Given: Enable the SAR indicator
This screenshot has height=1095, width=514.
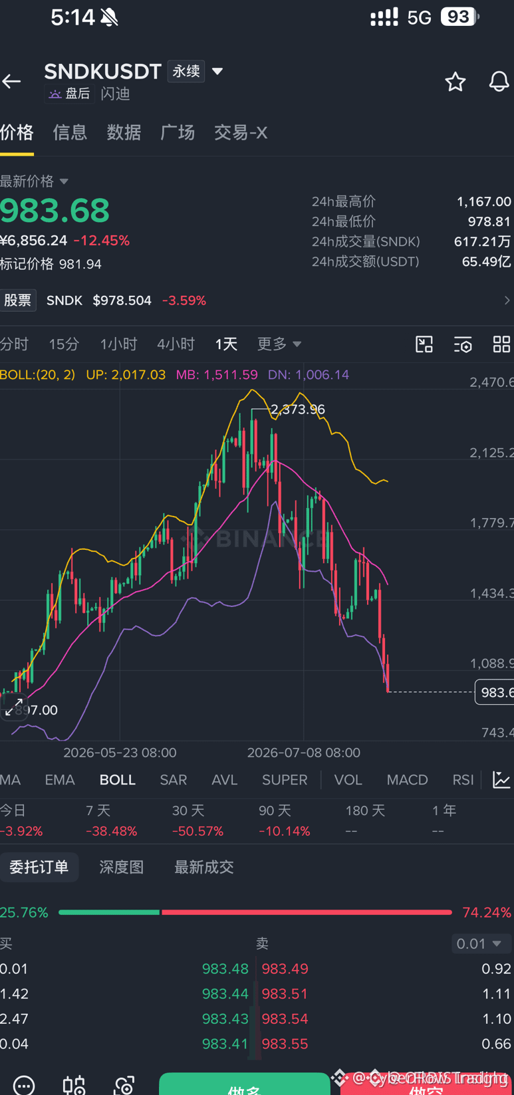Looking at the screenshot, I should tap(174, 780).
